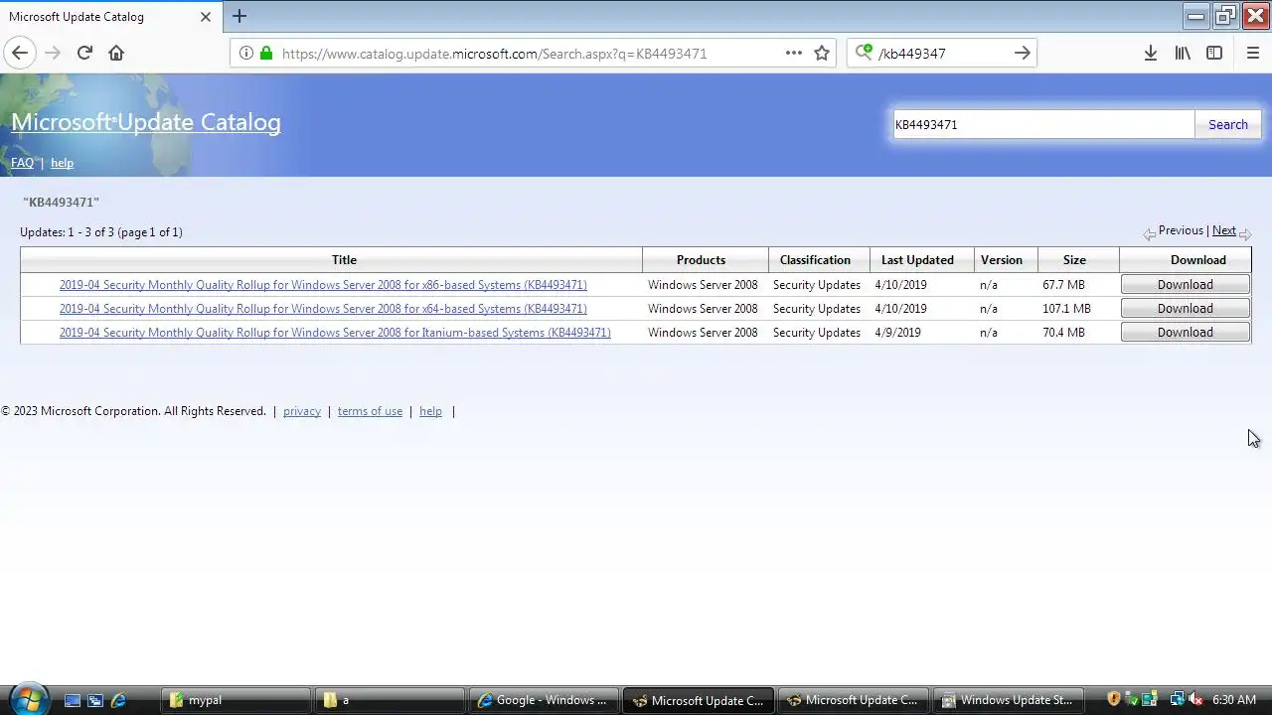Viewport: 1272px width, 715px height.
Task: Launch Internet Explorer from quick launch
Action: click(x=119, y=700)
